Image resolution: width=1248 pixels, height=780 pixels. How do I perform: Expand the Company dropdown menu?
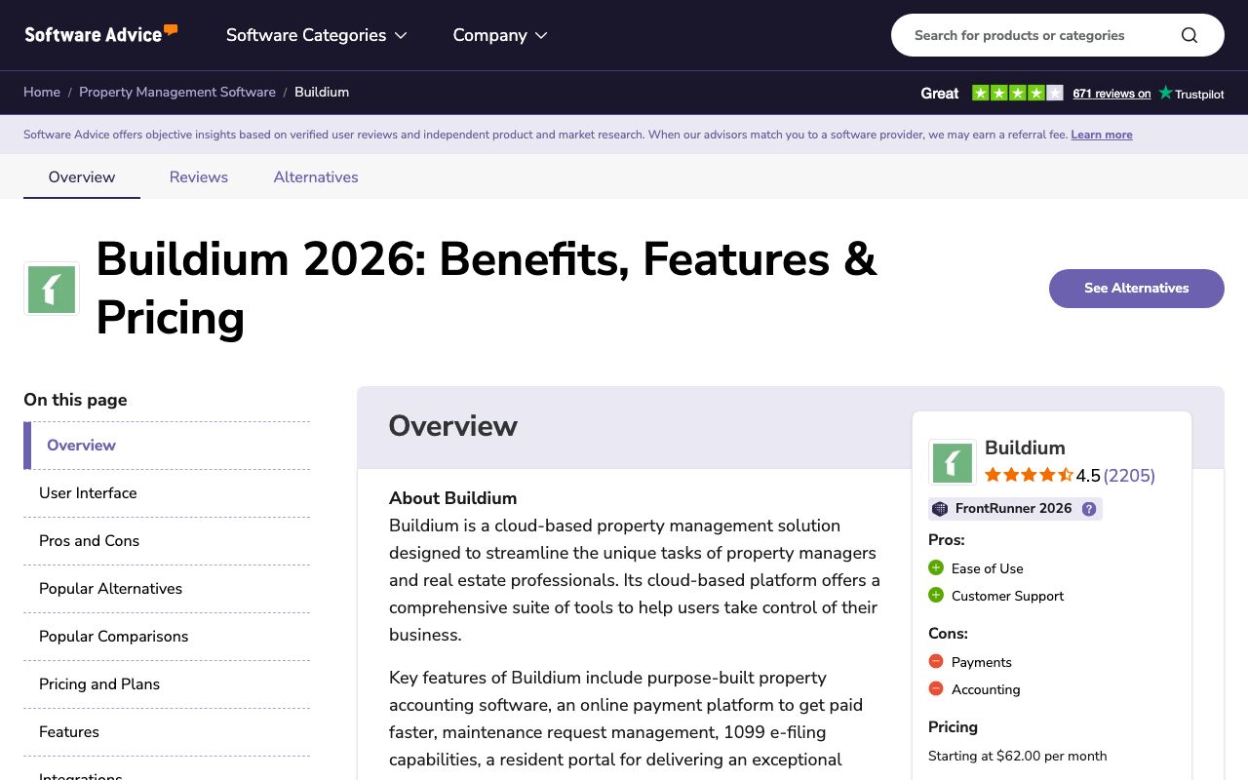tap(500, 35)
